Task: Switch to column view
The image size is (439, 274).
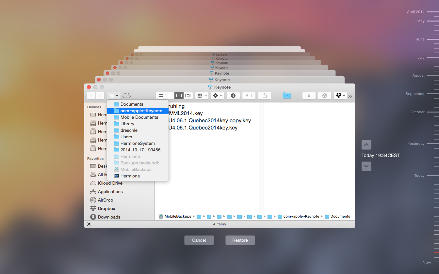Action: point(179,96)
